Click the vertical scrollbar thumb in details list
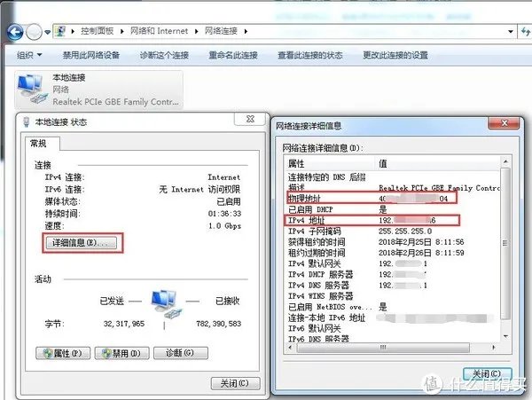 [x=505, y=243]
